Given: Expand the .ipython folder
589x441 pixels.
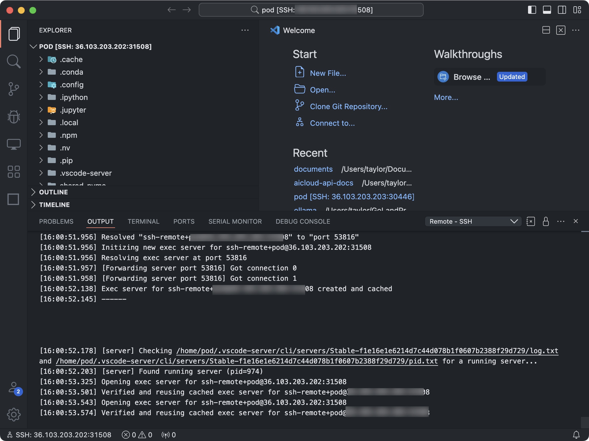Looking at the screenshot, I should [x=41, y=97].
